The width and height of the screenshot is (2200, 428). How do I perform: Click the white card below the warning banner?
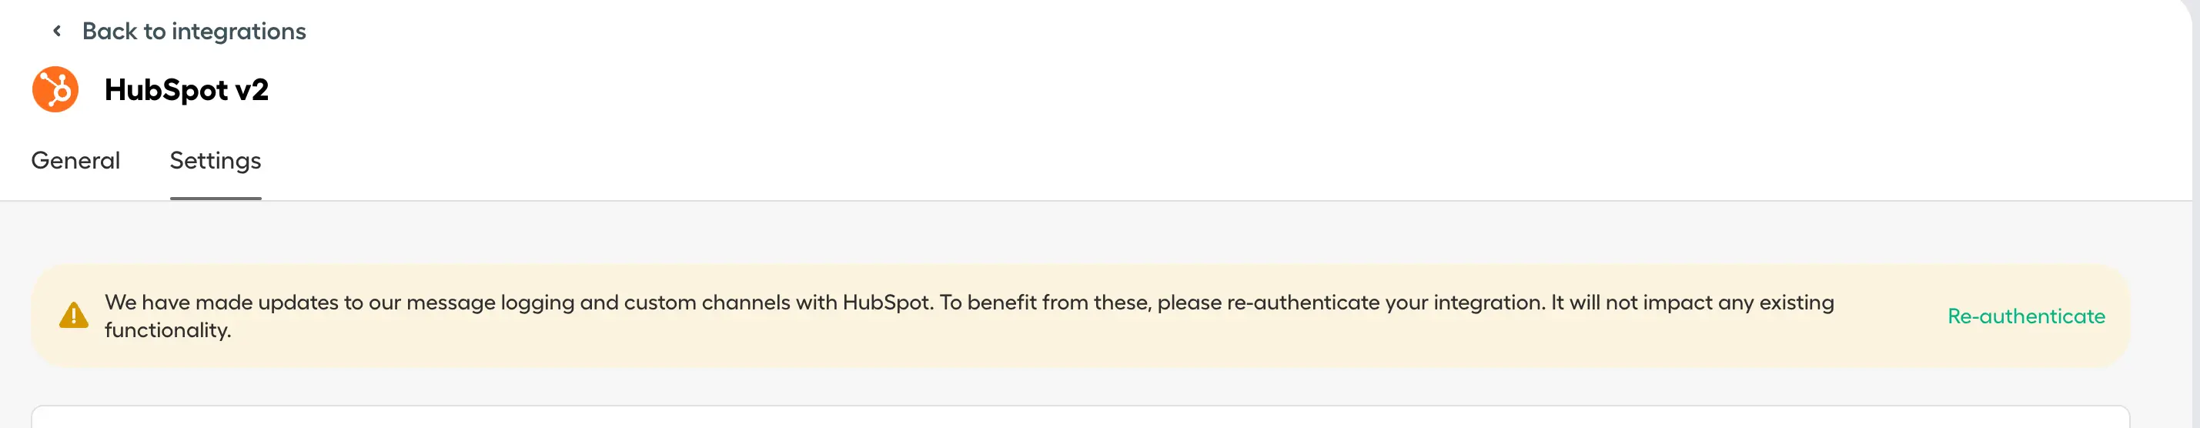[1079, 417]
